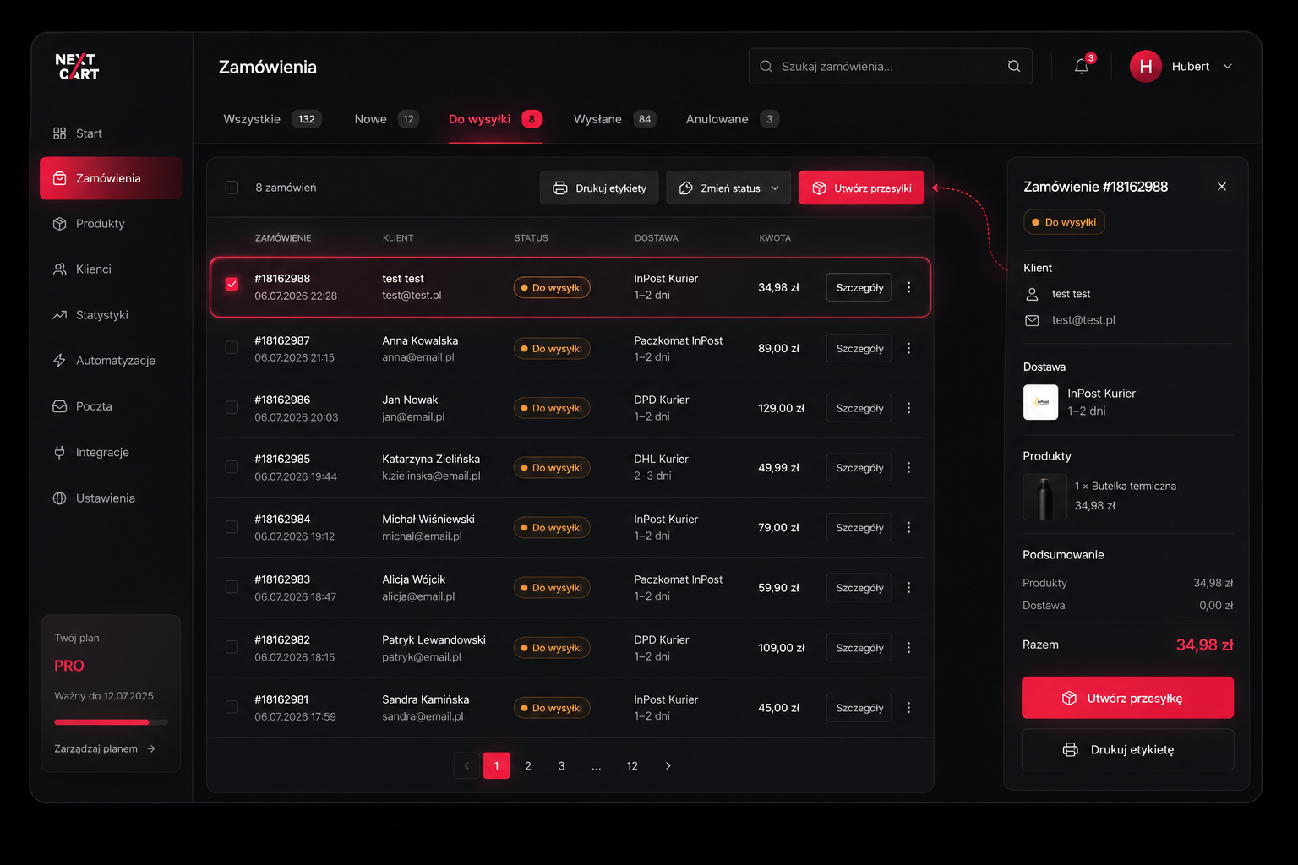
Task: Click the Butelka termiczna product thumbnail
Action: point(1044,496)
